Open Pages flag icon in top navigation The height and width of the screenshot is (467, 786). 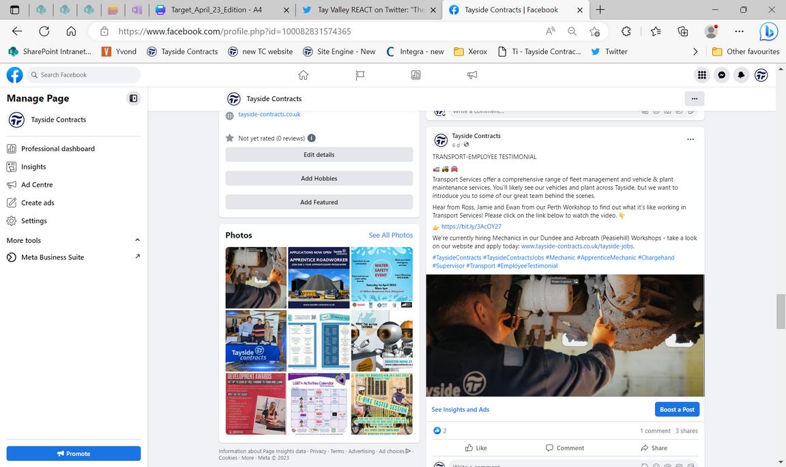click(360, 75)
